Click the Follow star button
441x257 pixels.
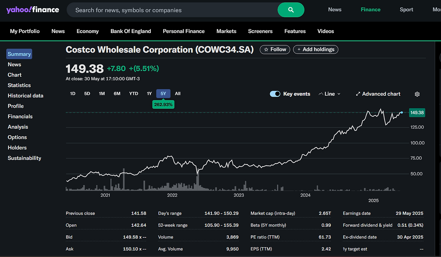point(275,50)
